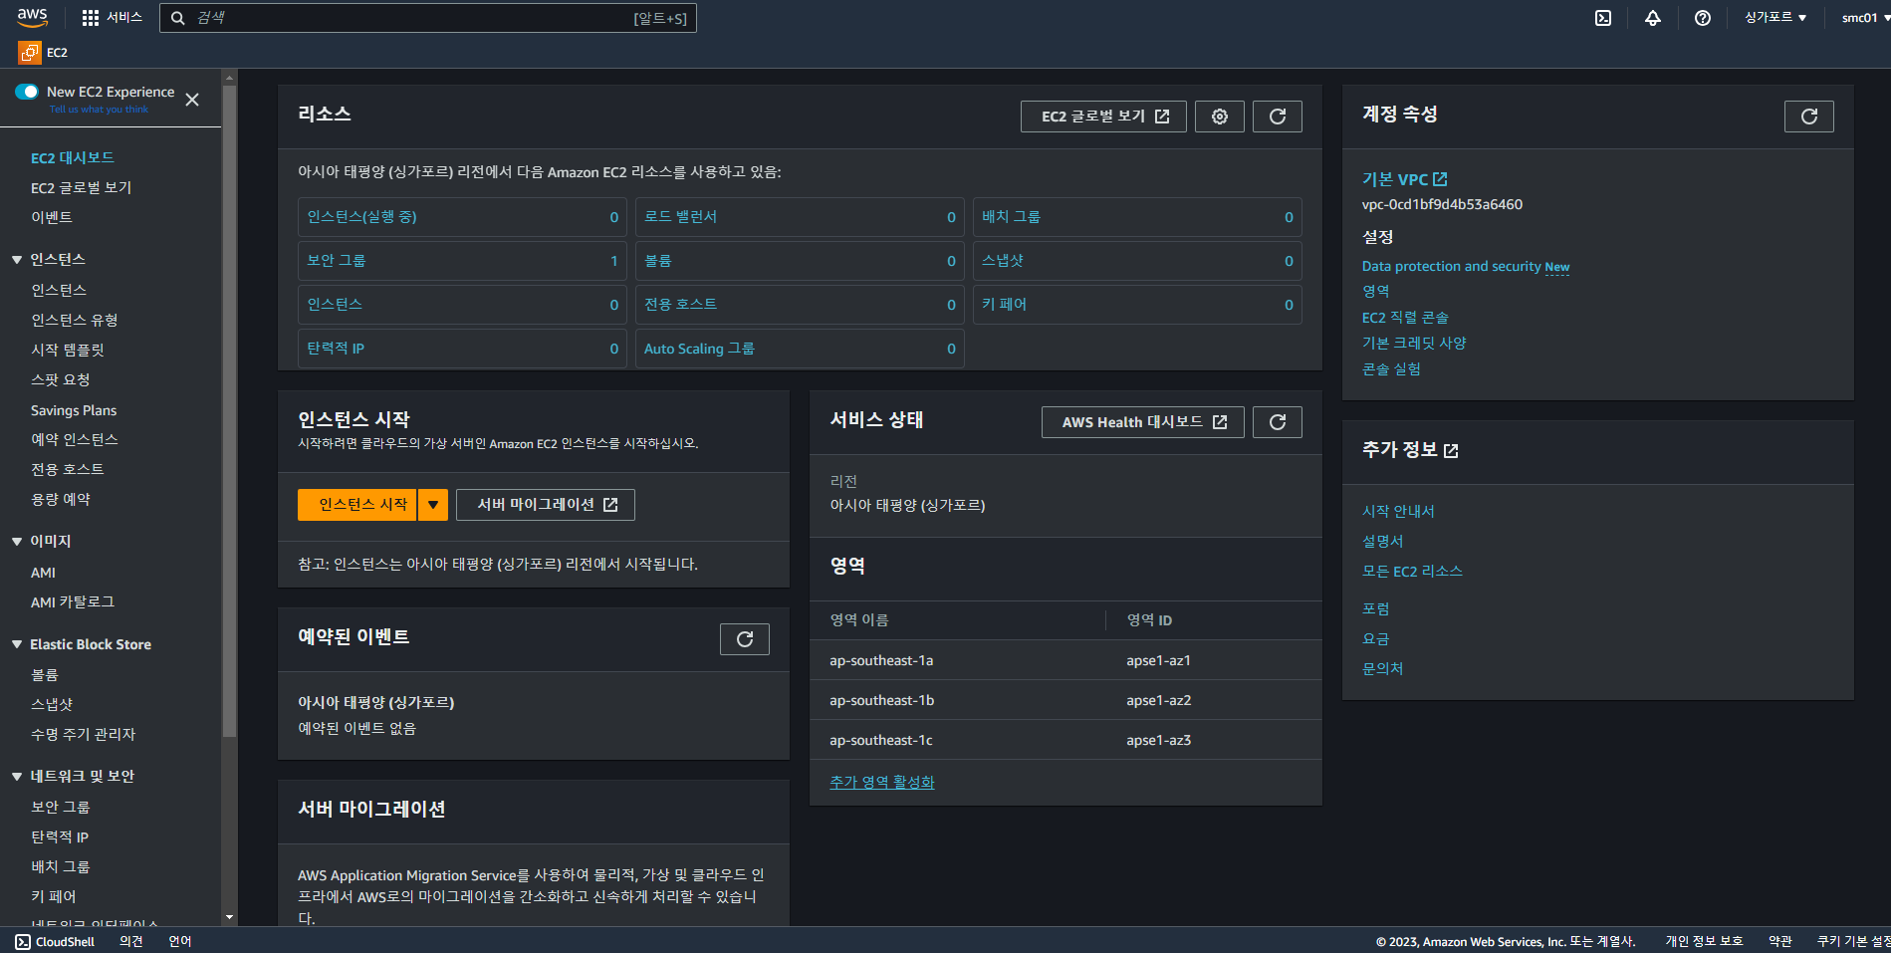Click the orange 인스턴스 시작 button
Image resolution: width=1891 pixels, height=953 pixels.
(357, 505)
